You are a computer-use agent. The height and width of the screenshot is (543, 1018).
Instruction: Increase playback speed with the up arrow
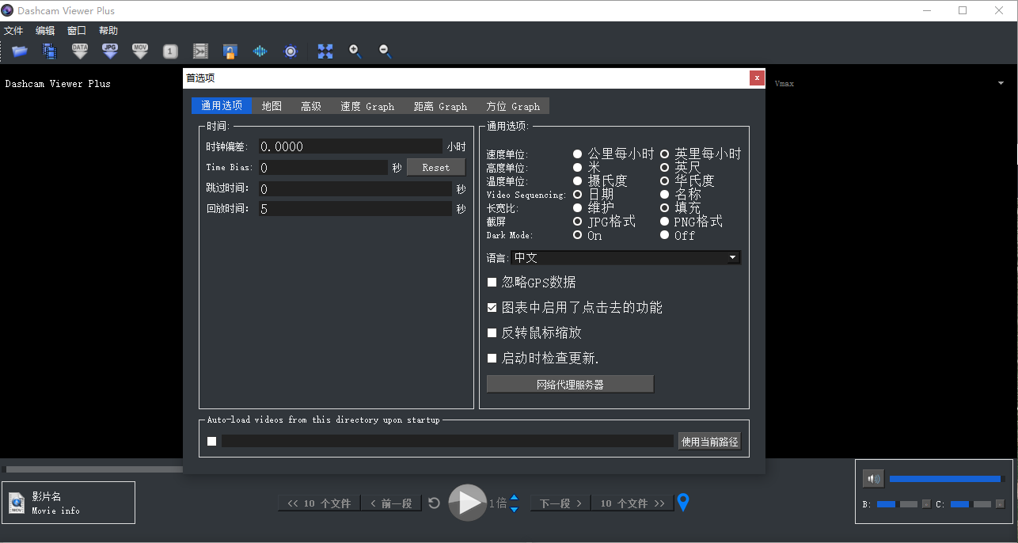click(514, 498)
